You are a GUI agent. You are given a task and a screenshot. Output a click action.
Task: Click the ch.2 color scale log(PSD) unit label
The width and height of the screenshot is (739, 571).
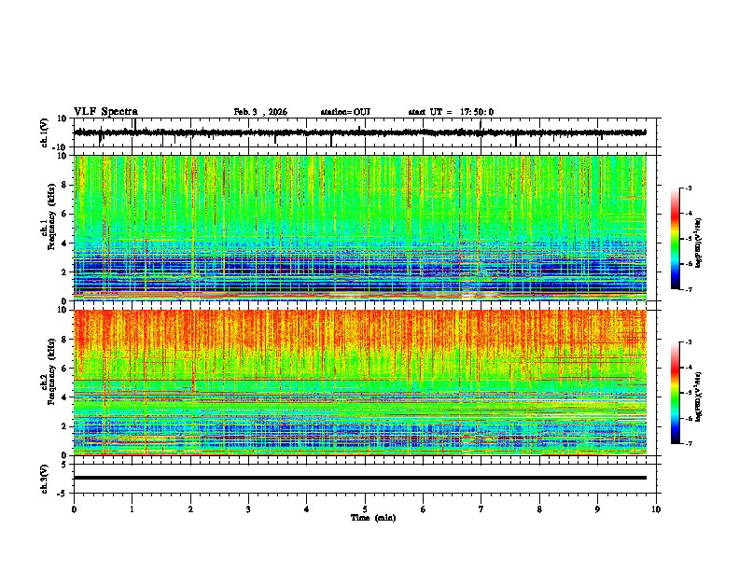(699, 397)
